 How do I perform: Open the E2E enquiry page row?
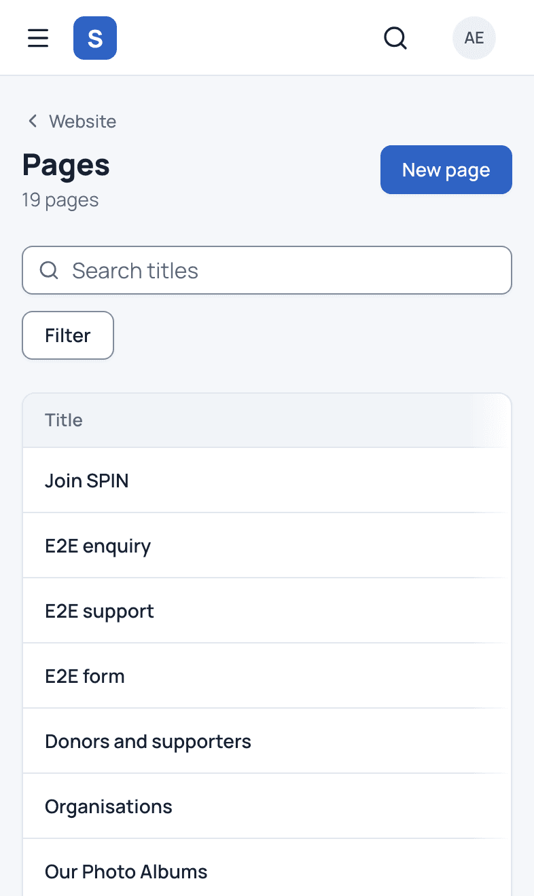click(x=267, y=546)
